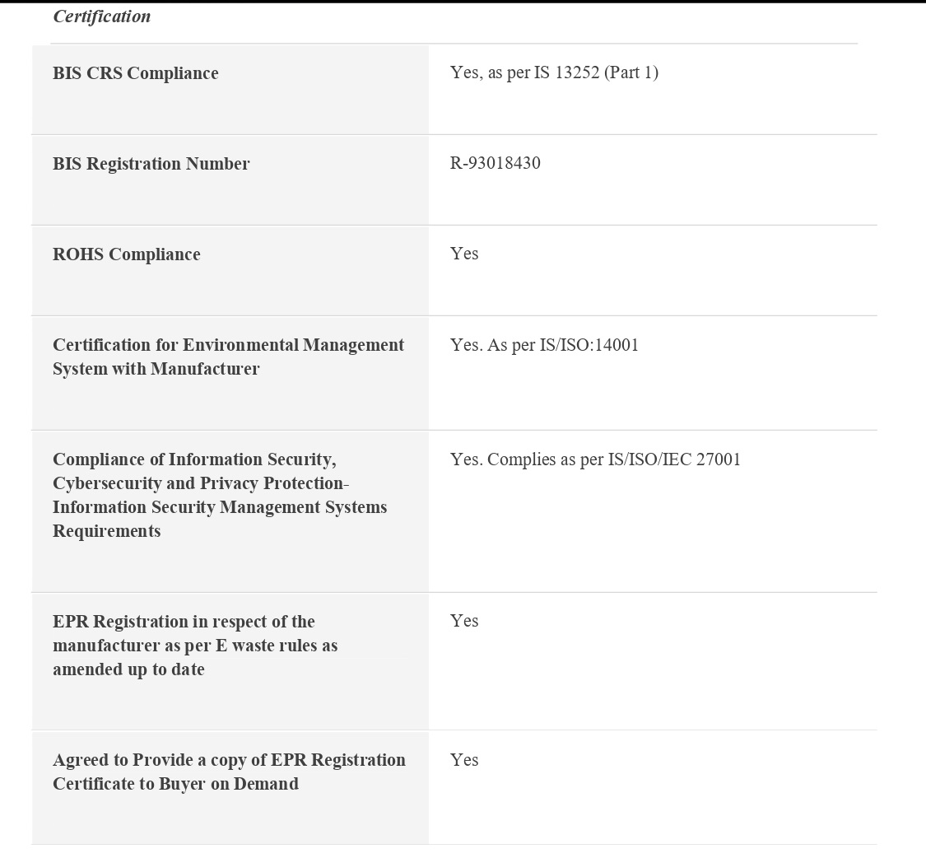Screen dimensions: 926x858
Task: Click the '27001' standard number text
Action: 719,459
